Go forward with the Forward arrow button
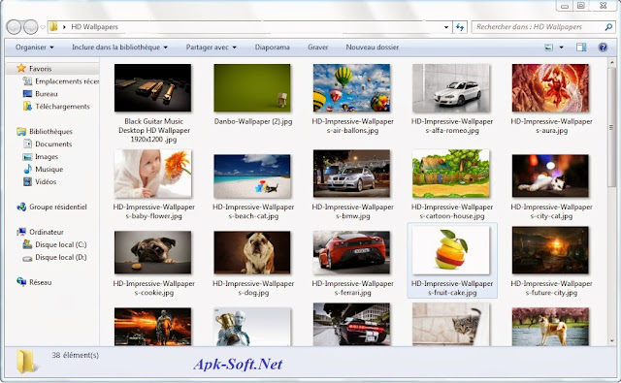Screen dimensions: 621x383 (x=30, y=27)
